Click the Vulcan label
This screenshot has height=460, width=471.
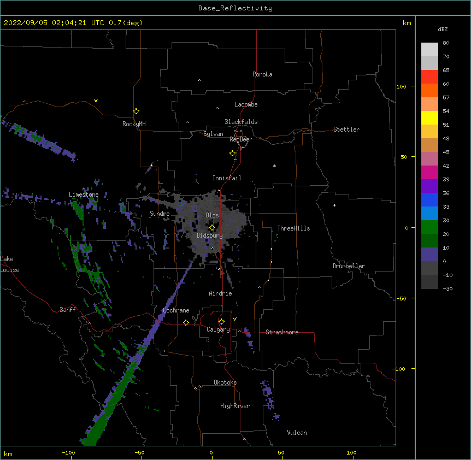coord(297,433)
